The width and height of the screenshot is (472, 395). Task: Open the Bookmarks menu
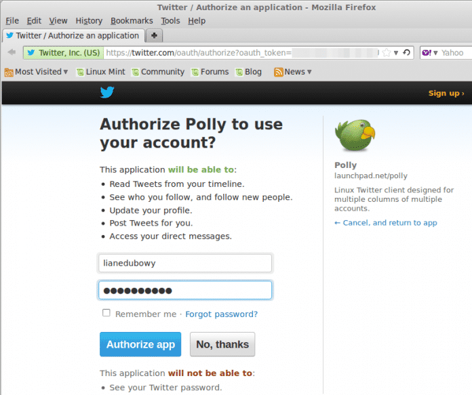click(132, 20)
